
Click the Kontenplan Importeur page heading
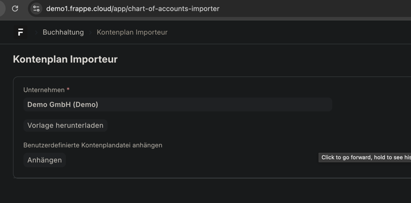[x=65, y=59]
